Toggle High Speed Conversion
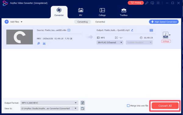The height and width of the screenshot is (115, 183). [164, 22]
